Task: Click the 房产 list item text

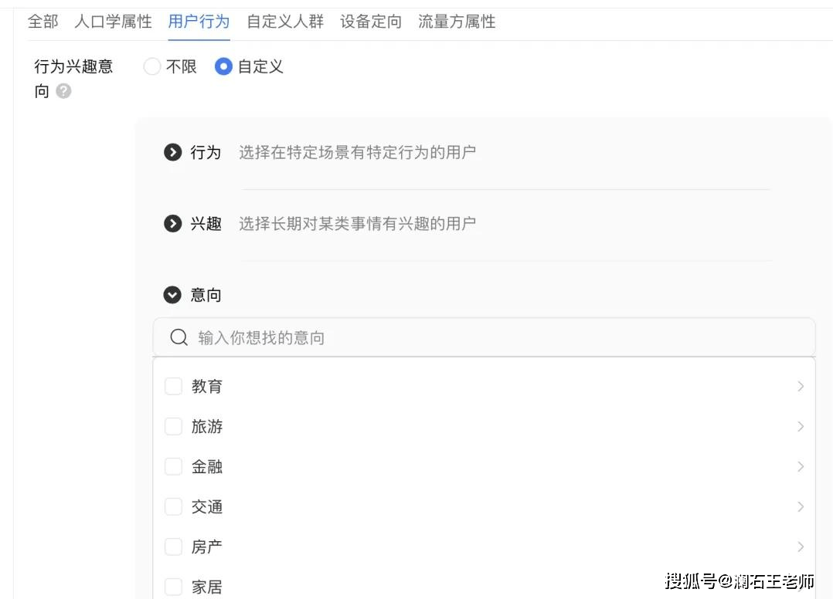Action: point(206,547)
